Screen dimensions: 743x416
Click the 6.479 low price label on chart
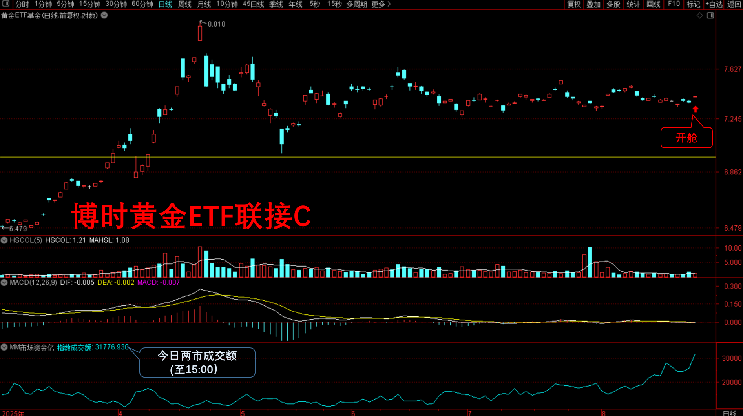click(18, 229)
